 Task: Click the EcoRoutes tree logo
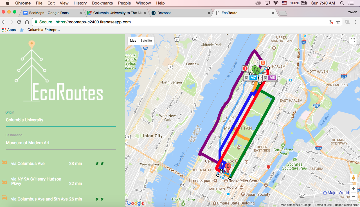[59, 71]
